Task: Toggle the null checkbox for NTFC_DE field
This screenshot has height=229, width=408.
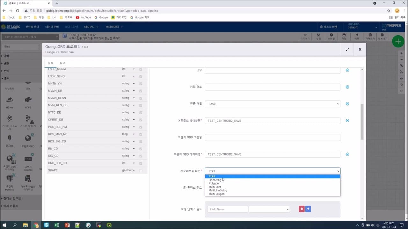Action: click(141, 113)
